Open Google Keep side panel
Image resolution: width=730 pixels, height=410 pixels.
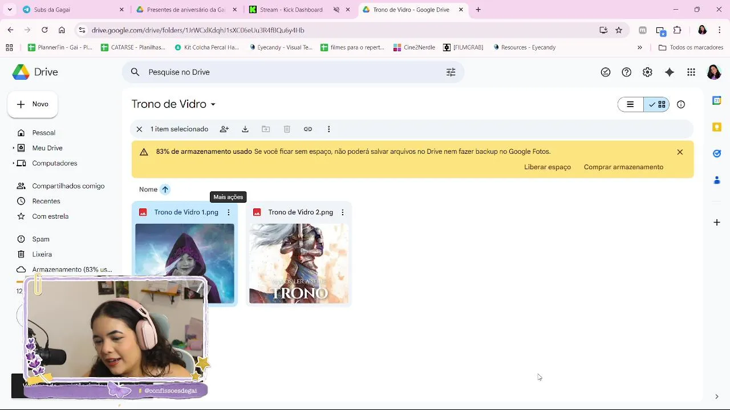pyautogui.click(x=717, y=127)
